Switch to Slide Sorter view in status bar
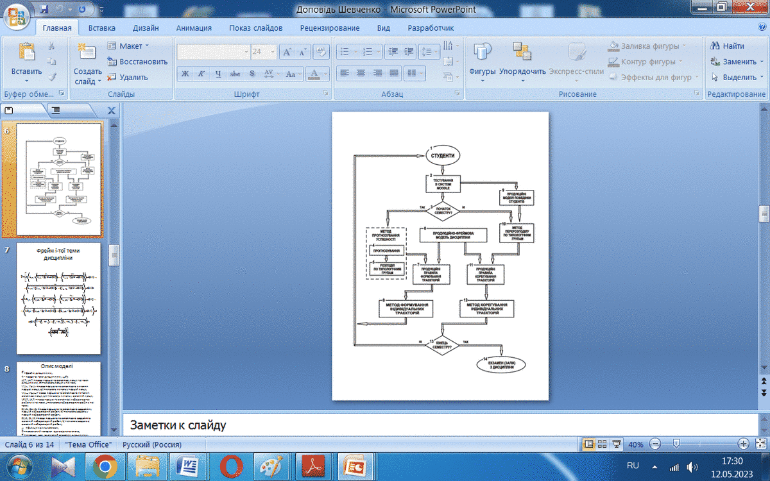The width and height of the screenshot is (770, 481). point(603,444)
